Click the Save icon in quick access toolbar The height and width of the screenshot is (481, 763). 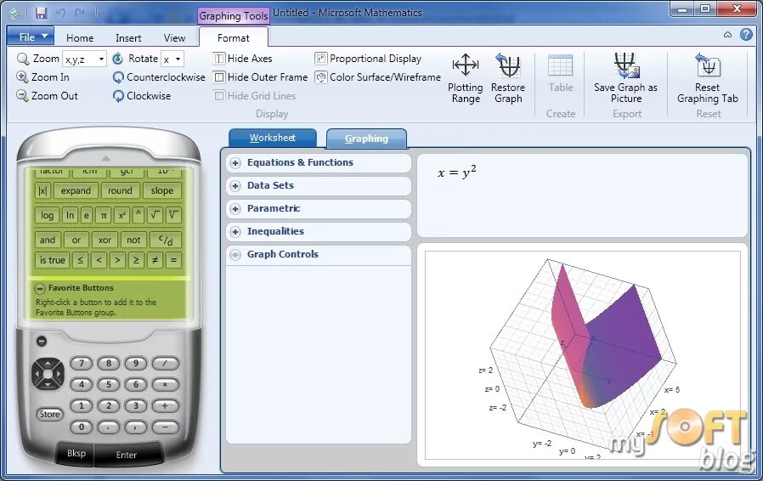coord(42,13)
